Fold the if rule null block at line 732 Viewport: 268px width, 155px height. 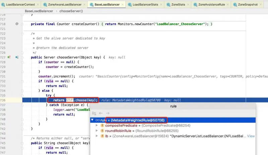pyautogui.click(x=22, y=81)
